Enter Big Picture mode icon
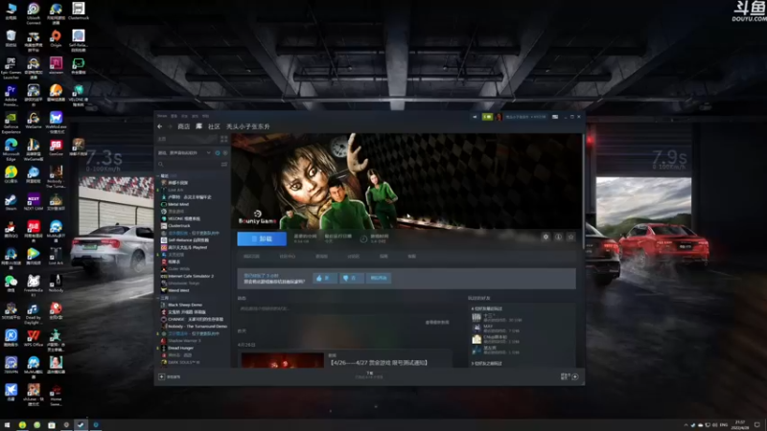The height and width of the screenshot is (431, 767). [555, 117]
